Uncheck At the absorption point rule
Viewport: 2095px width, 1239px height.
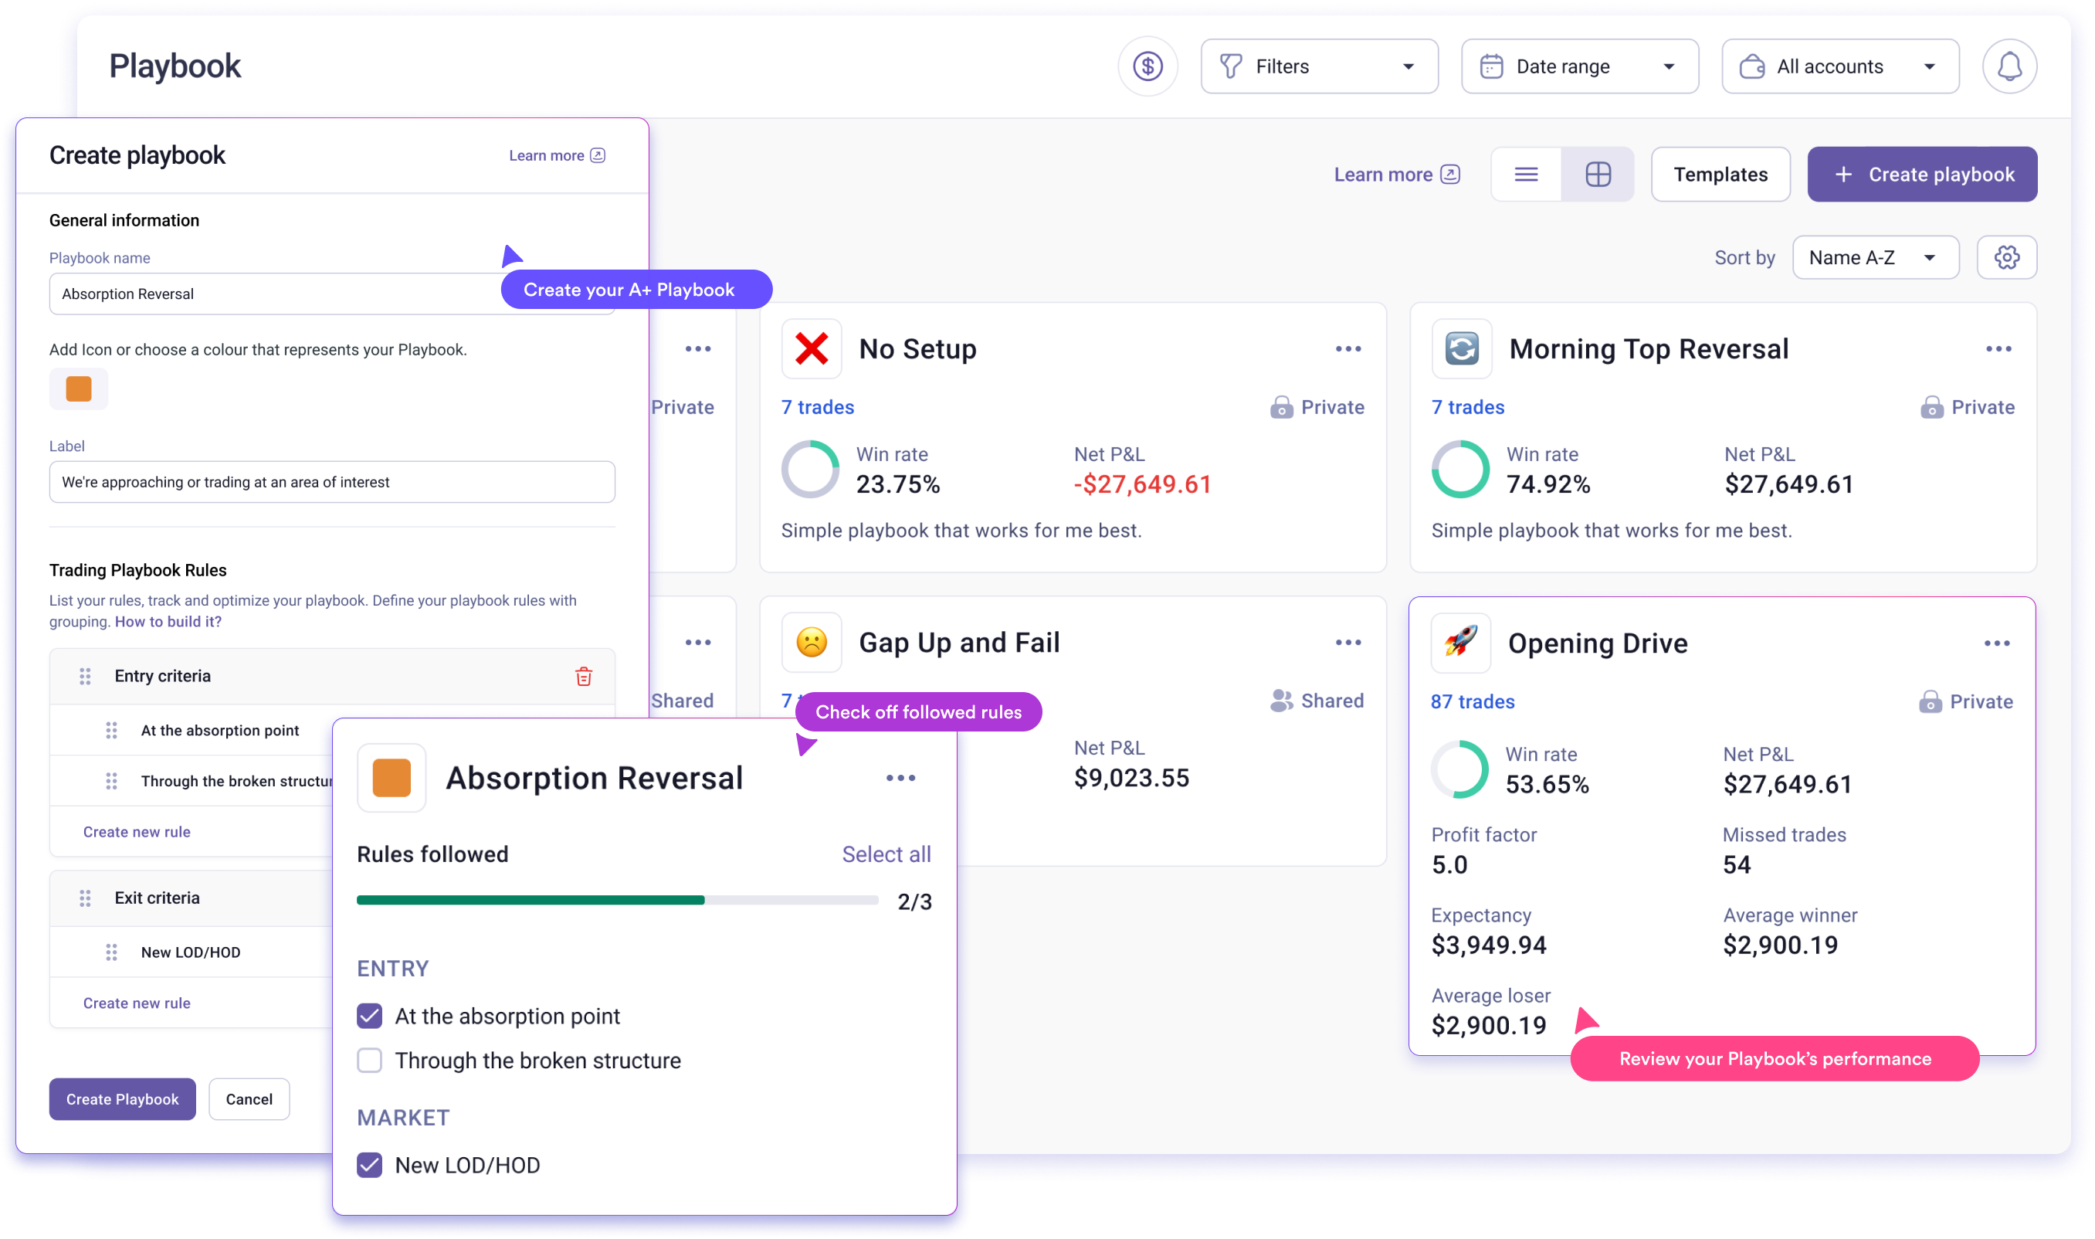point(370,1016)
